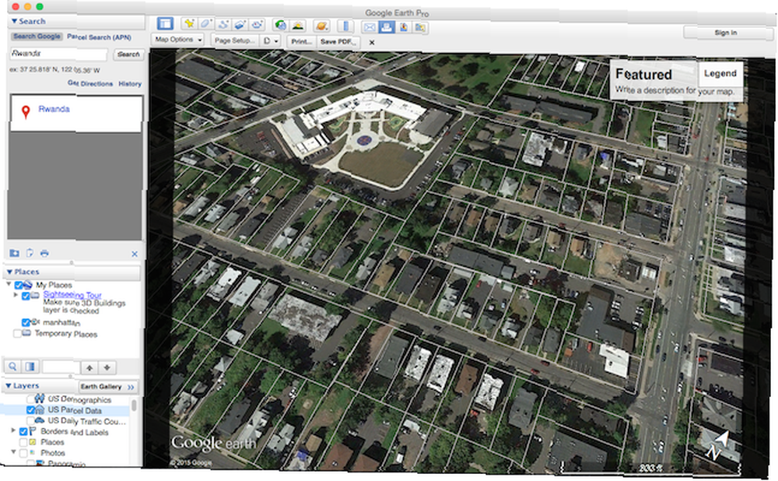Click the Print... button
778x481 pixels.
click(301, 42)
